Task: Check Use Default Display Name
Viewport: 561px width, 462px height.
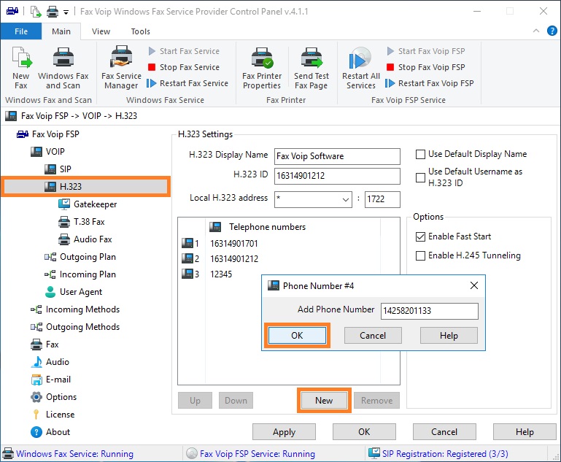Action: pos(420,154)
